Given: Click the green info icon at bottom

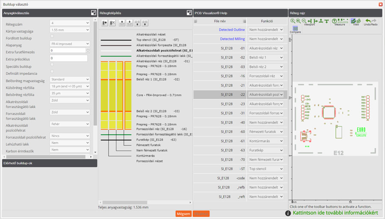Looking at the screenshot, I should (x=288, y=213).
